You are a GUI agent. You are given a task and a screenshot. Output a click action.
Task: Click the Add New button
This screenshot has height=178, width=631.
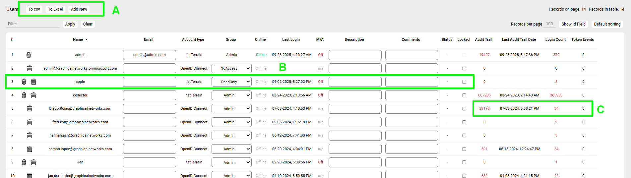(79, 9)
